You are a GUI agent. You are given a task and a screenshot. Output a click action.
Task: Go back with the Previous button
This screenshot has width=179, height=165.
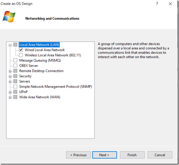pyautogui.click(x=78, y=155)
